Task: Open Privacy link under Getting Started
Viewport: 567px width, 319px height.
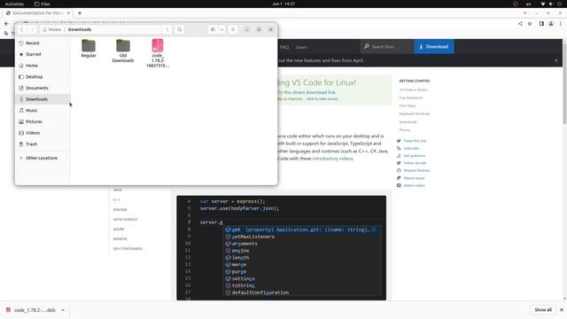Action: pos(405,130)
